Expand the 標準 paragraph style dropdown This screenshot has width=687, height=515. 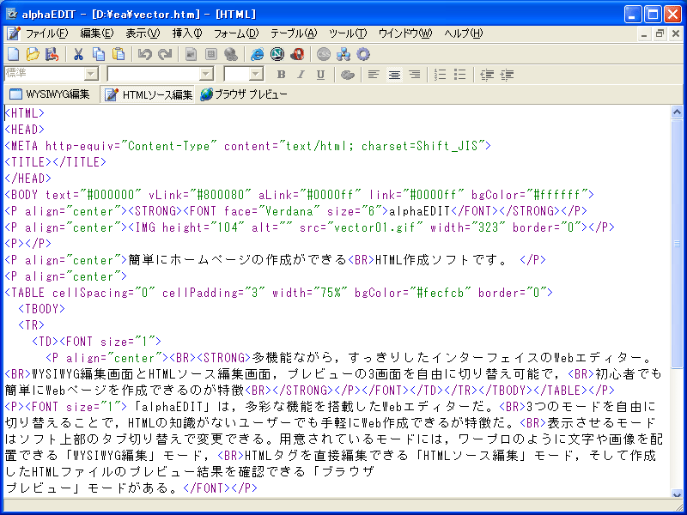coord(91,75)
